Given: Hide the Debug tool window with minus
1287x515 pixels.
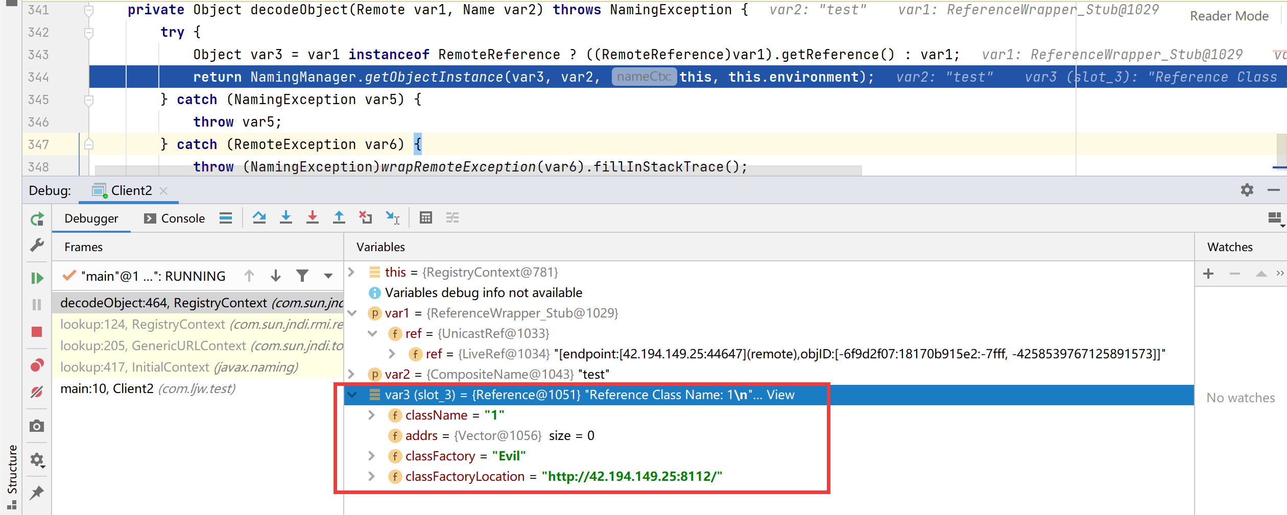Looking at the screenshot, I should 1274,190.
